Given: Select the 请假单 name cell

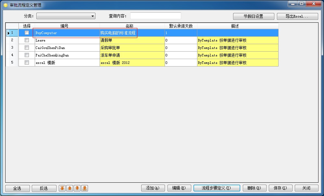Looking at the screenshot, I should (x=132, y=40).
